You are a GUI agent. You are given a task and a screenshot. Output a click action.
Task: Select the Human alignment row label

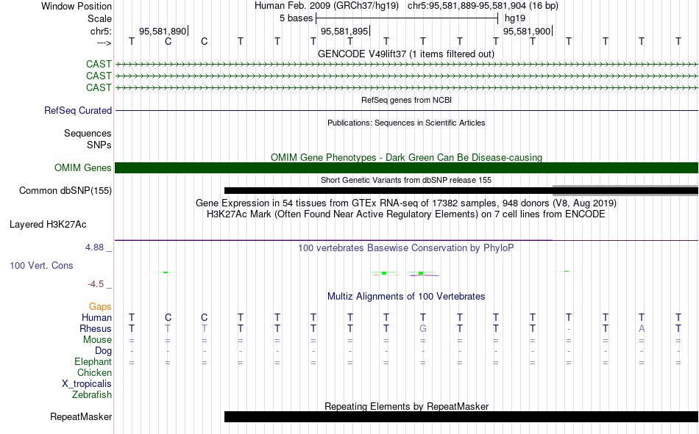tap(96, 318)
